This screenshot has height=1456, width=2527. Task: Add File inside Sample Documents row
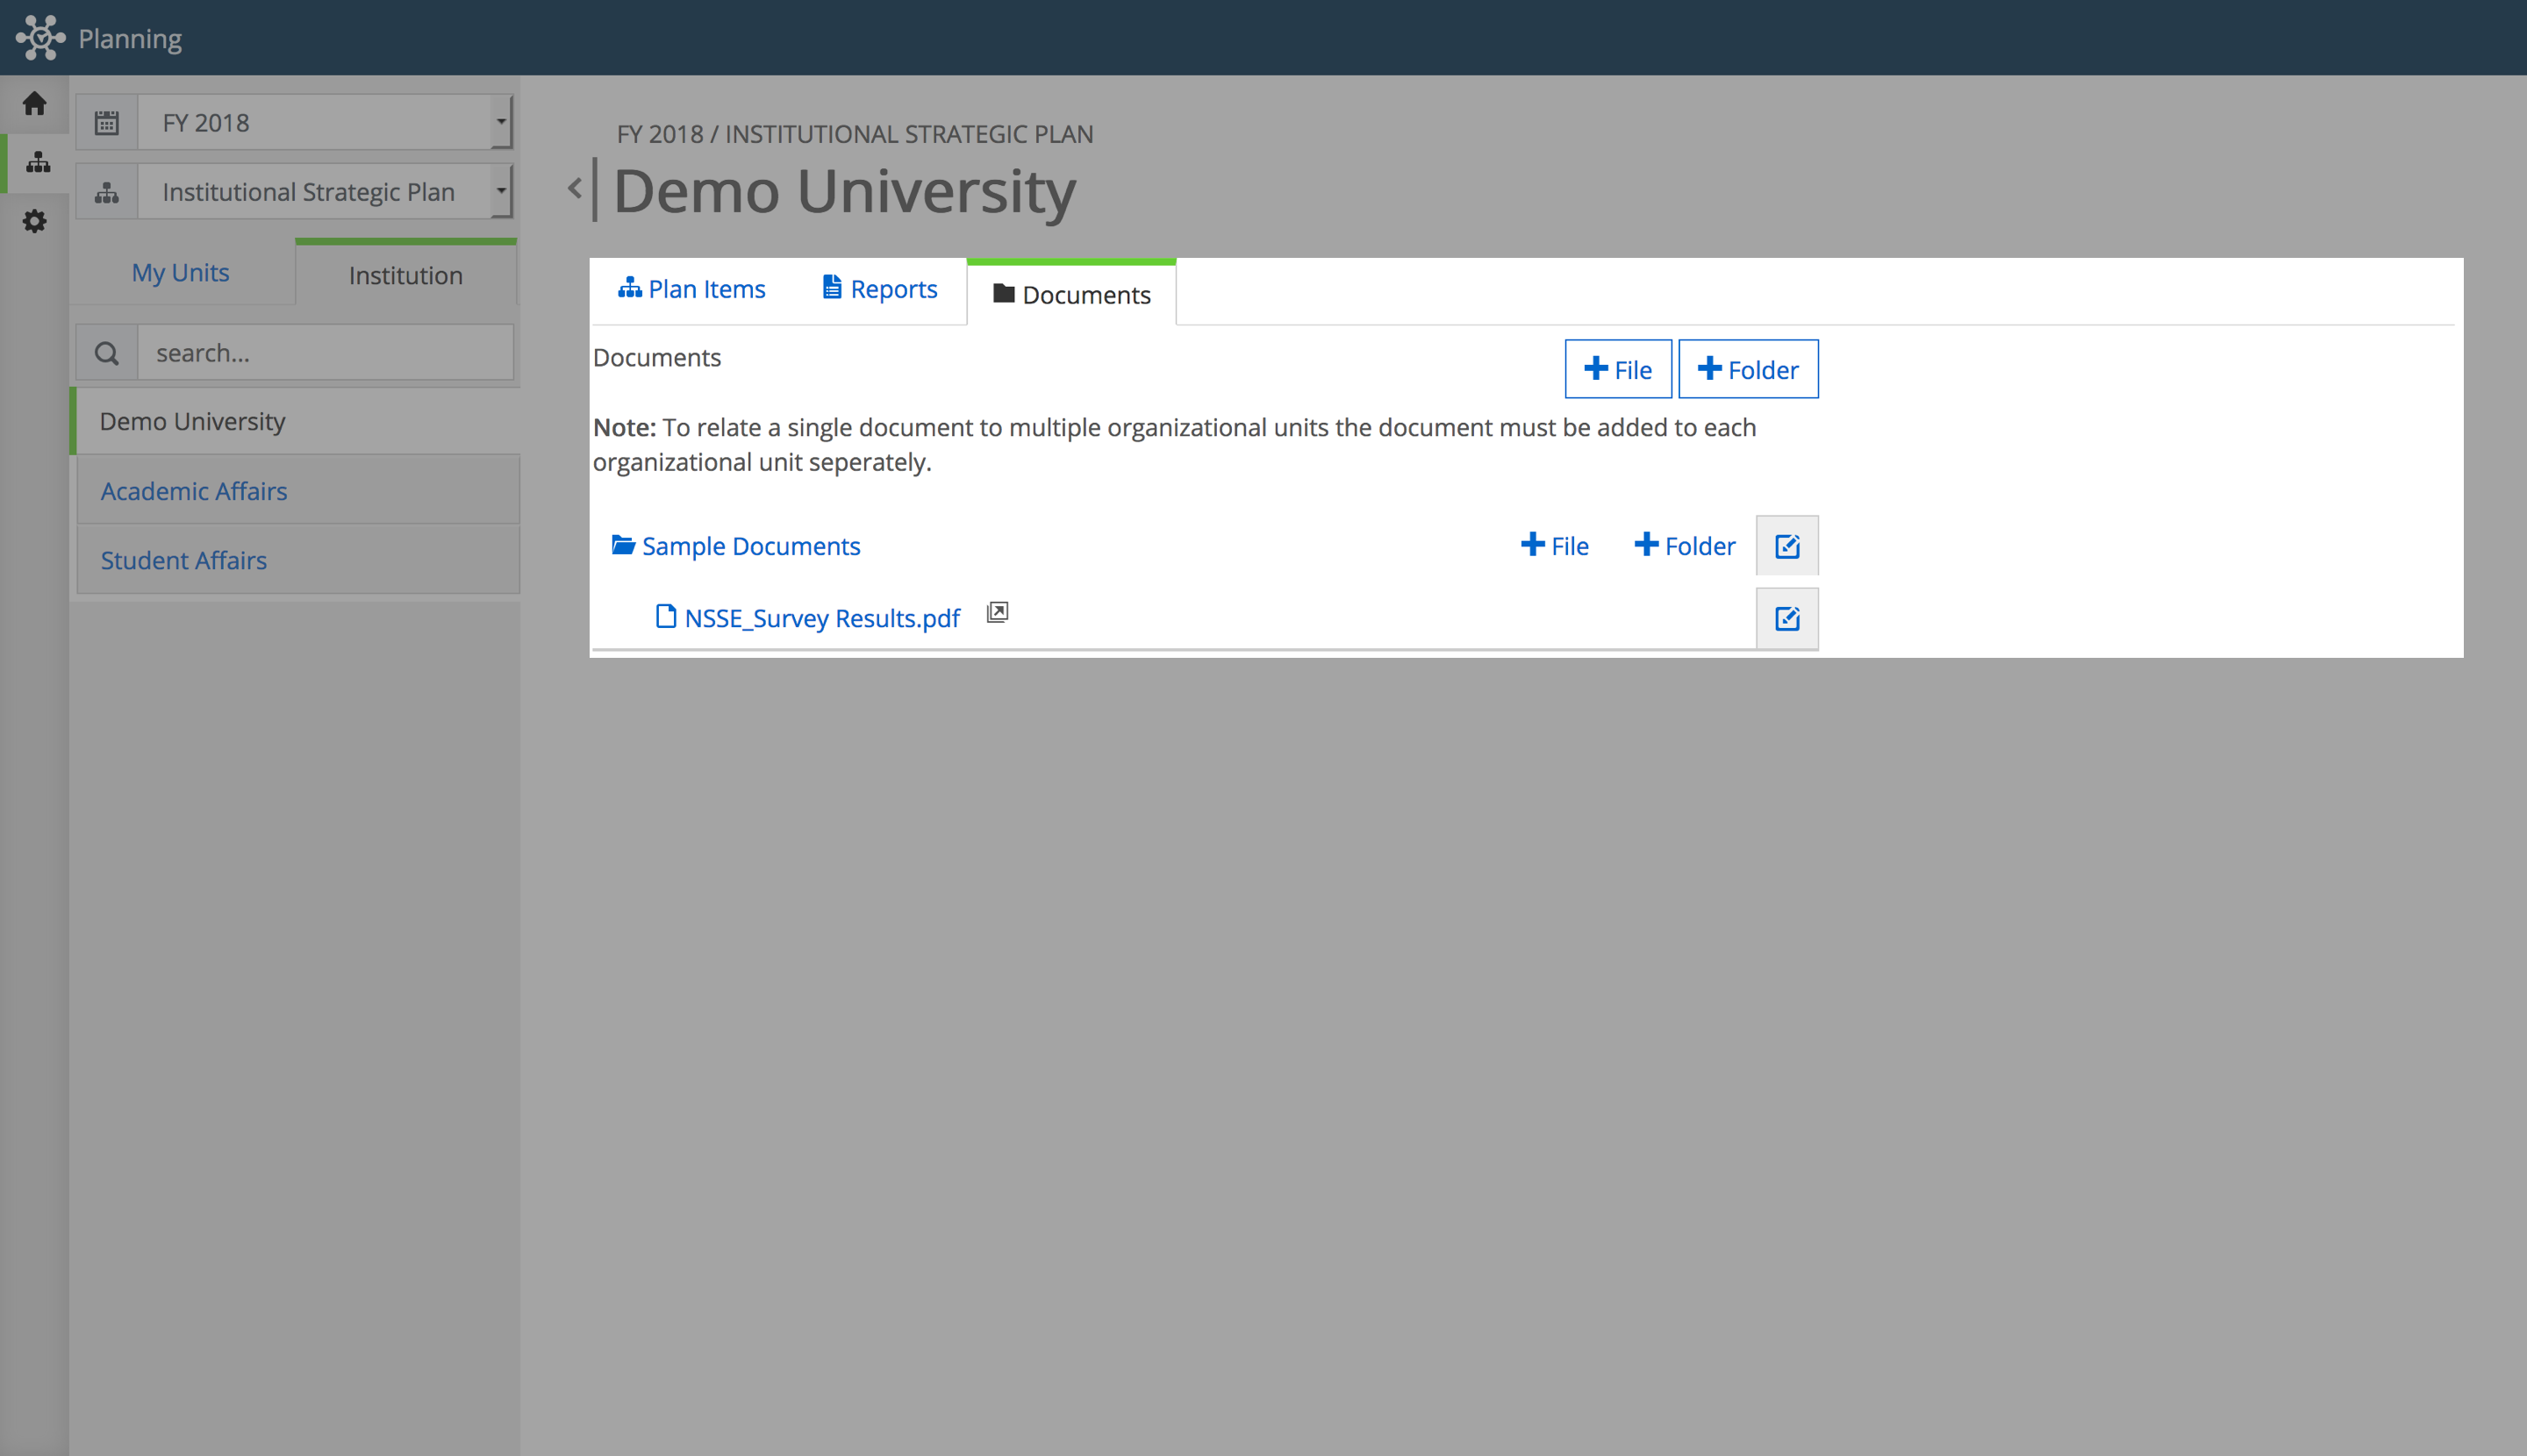(1555, 546)
